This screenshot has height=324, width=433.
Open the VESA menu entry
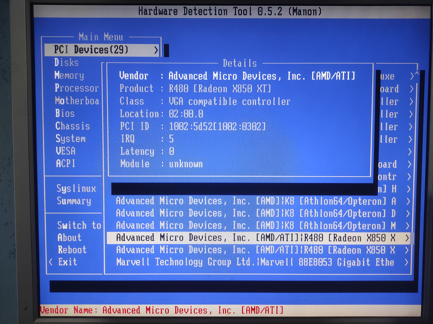coord(66,151)
